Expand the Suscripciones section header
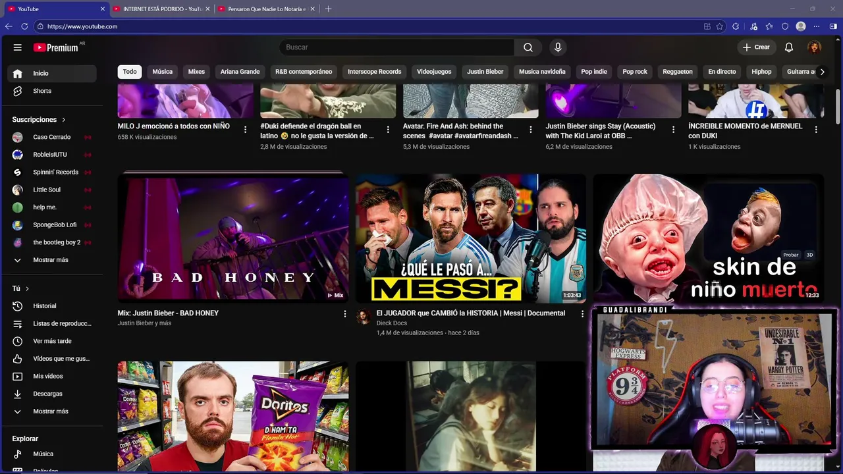The width and height of the screenshot is (843, 474). 39,120
